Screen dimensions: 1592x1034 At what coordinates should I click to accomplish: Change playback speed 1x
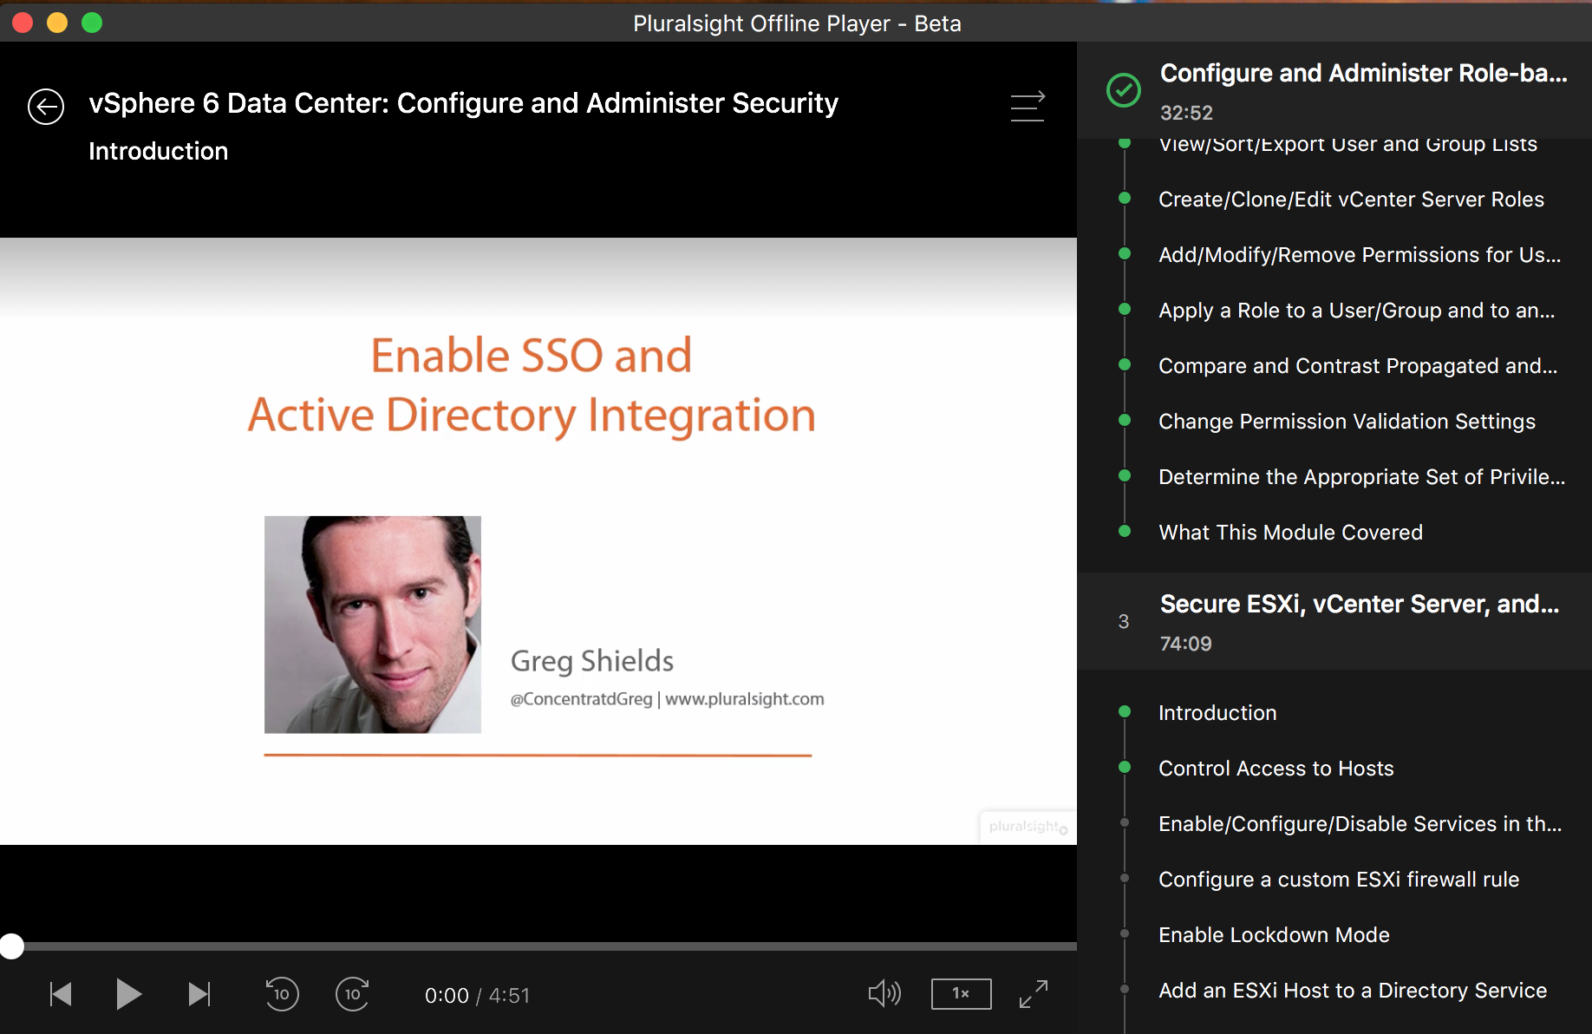coord(961,993)
